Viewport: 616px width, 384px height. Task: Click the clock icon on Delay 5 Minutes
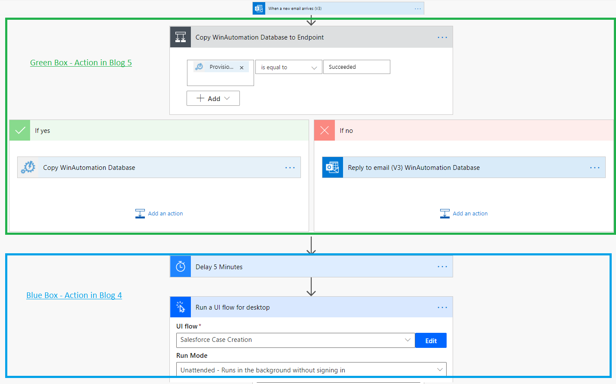click(x=181, y=267)
